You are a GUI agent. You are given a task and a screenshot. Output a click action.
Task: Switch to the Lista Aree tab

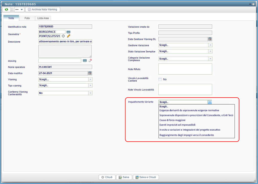click(43, 18)
